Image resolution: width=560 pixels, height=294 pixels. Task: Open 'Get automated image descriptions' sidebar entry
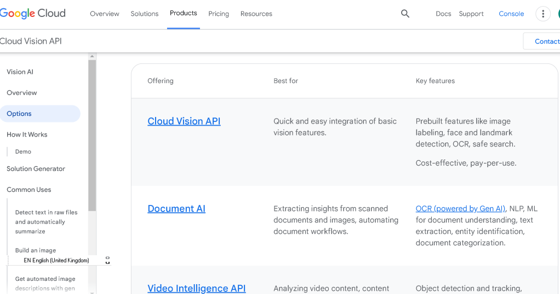coord(45,283)
